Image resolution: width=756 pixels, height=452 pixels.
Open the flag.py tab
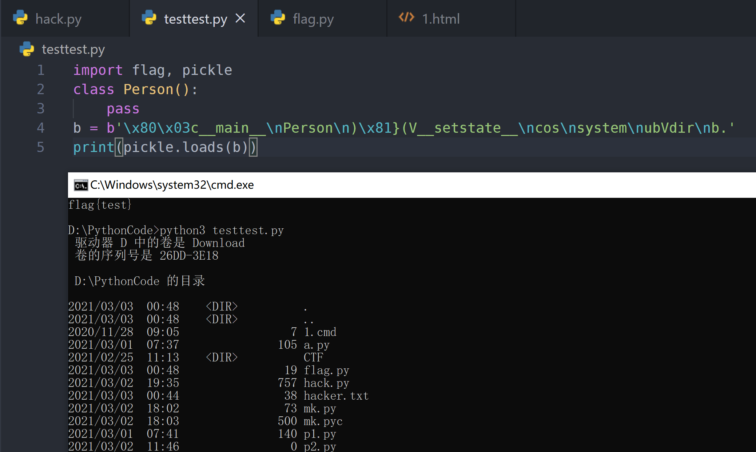313,19
